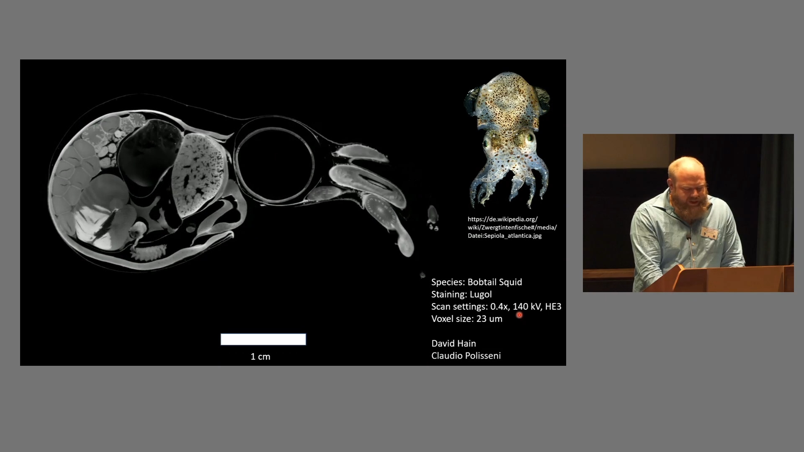Click the white 1 cm scale bar
This screenshot has height=452, width=804.
pyautogui.click(x=263, y=339)
